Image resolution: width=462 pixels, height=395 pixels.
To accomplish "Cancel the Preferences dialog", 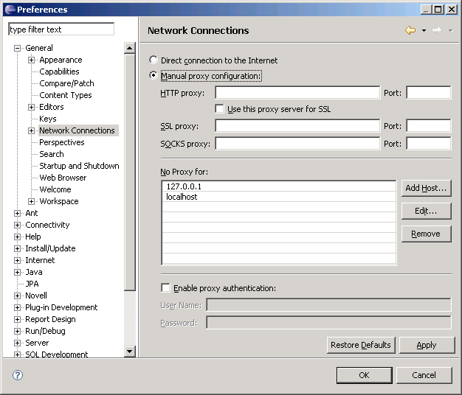I will click(x=424, y=375).
